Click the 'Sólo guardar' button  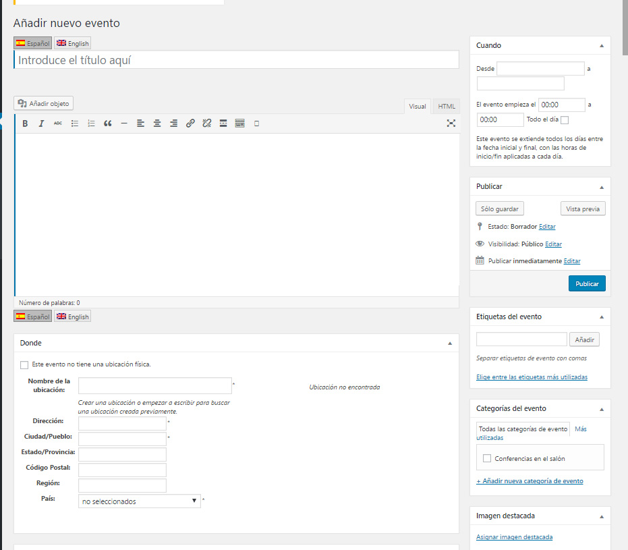coord(500,209)
